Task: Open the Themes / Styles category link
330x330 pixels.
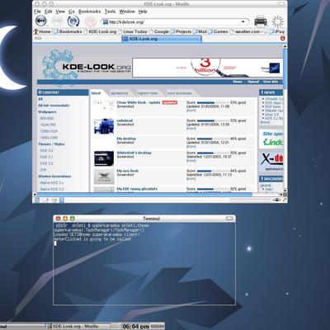Action: click(x=51, y=144)
